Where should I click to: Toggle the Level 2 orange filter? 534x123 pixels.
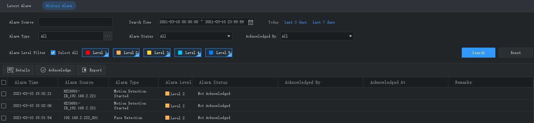tap(126, 53)
